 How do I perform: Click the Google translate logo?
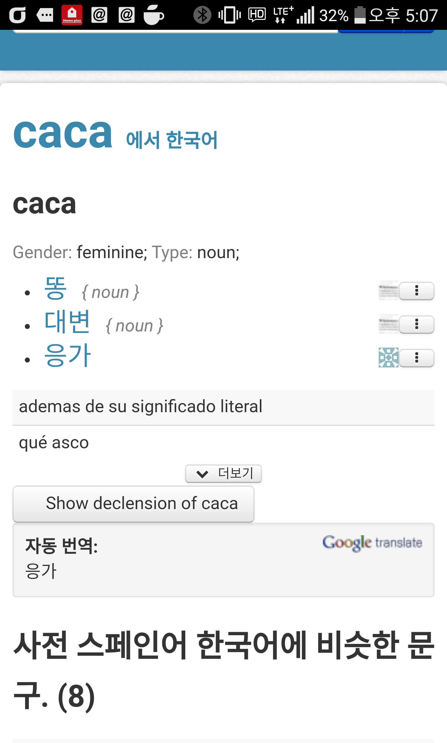click(x=372, y=543)
